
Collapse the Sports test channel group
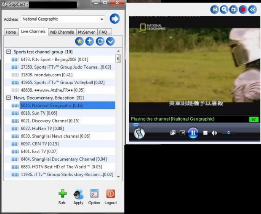(8, 52)
